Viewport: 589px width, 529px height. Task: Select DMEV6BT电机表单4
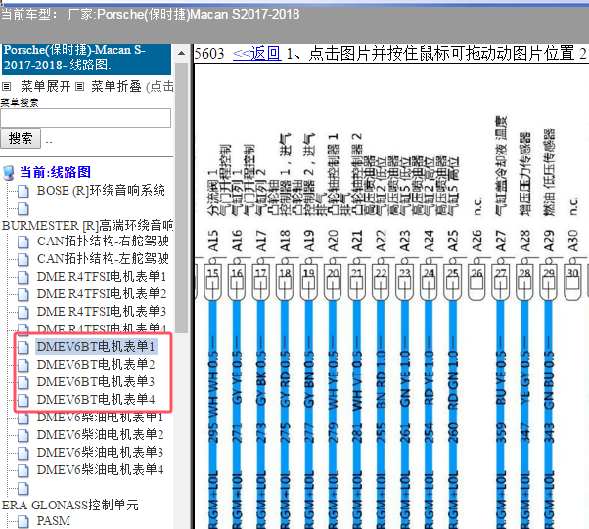[x=96, y=400]
